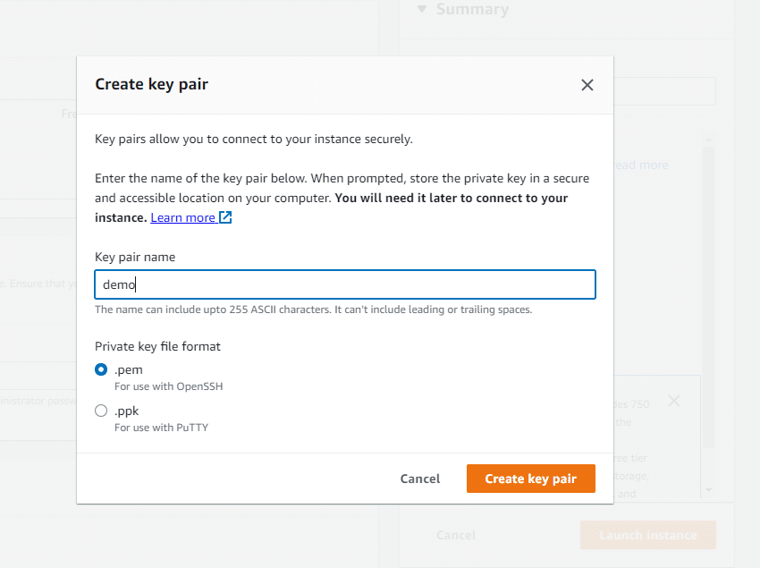Collapse the Summary section triangle
Image resolution: width=760 pixels, height=568 pixels.
[x=422, y=9]
